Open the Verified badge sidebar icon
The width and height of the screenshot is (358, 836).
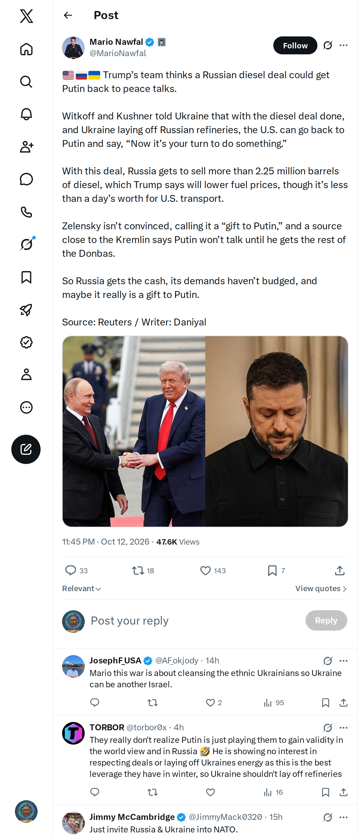[26, 342]
